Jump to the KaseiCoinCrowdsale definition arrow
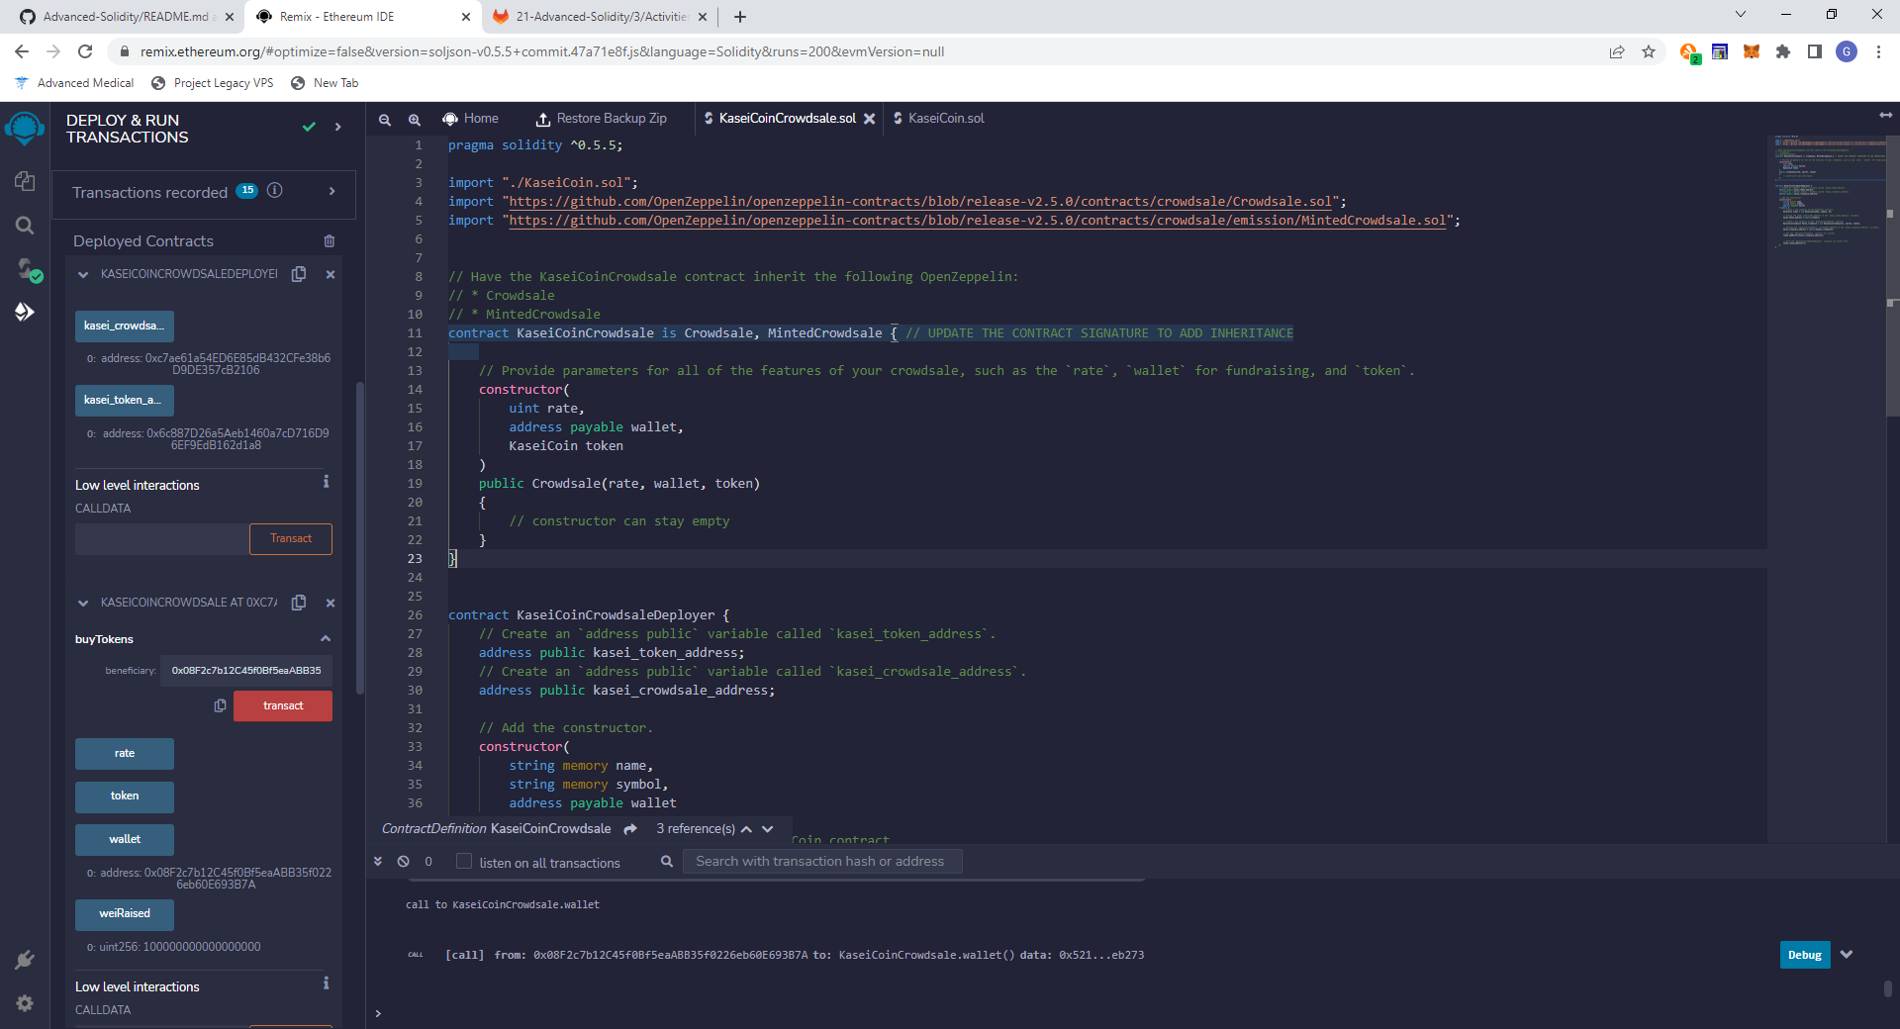 pyautogui.click(x=630, y=829)
